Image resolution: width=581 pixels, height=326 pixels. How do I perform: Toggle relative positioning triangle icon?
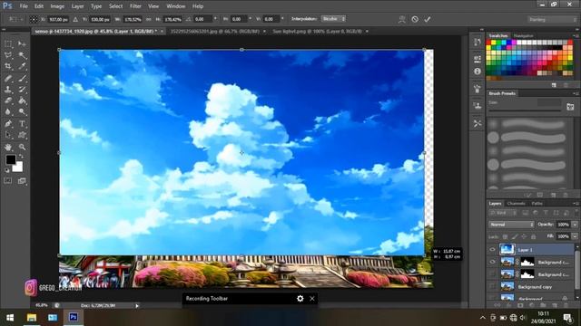click(75, 19)
